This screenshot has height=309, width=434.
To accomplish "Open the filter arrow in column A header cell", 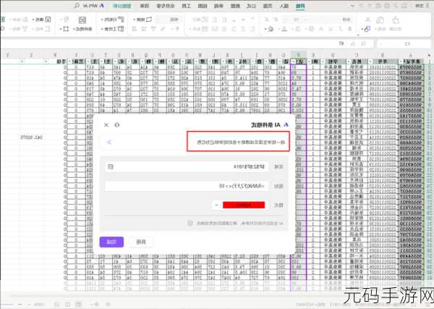I will 401,62.
